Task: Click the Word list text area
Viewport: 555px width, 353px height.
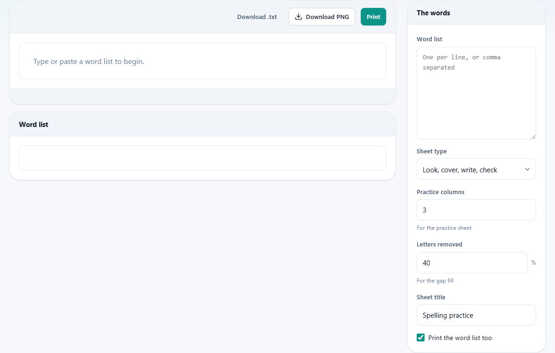Action: [476, 93]
